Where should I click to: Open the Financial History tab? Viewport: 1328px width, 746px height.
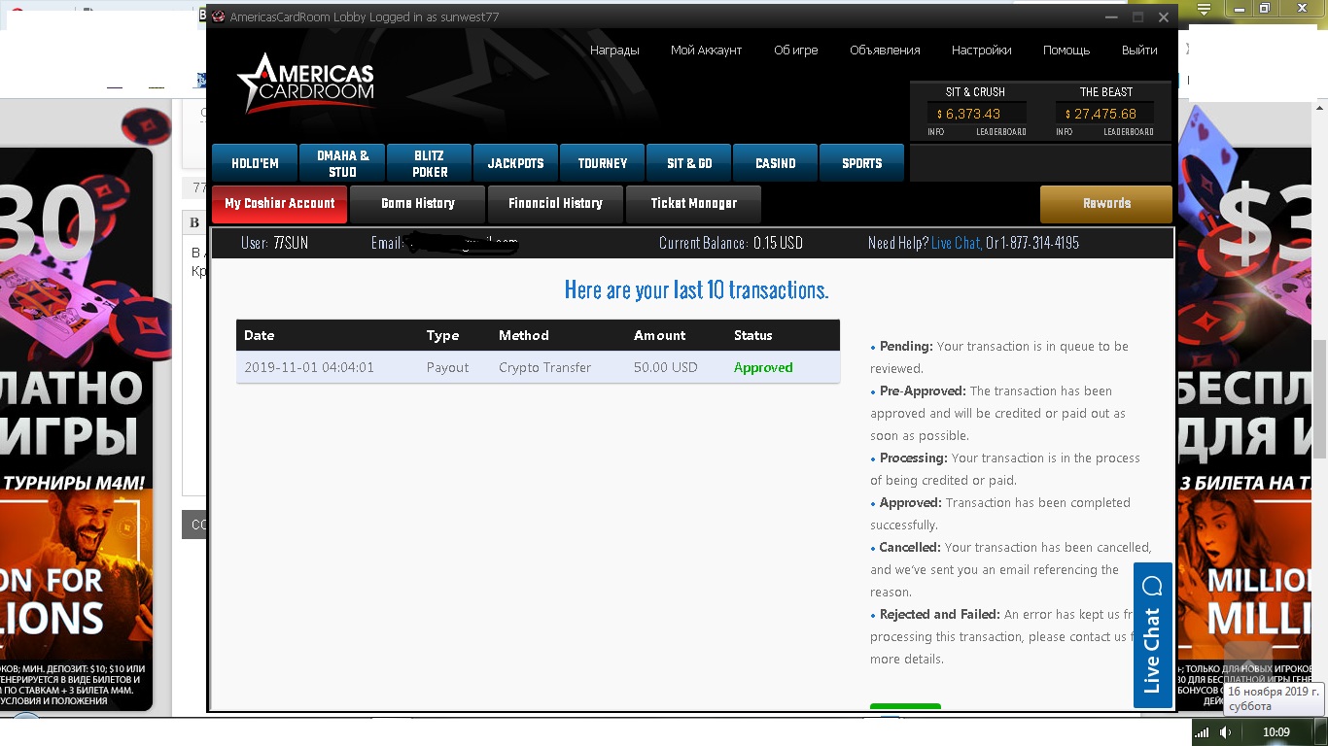tap(555, 204)
